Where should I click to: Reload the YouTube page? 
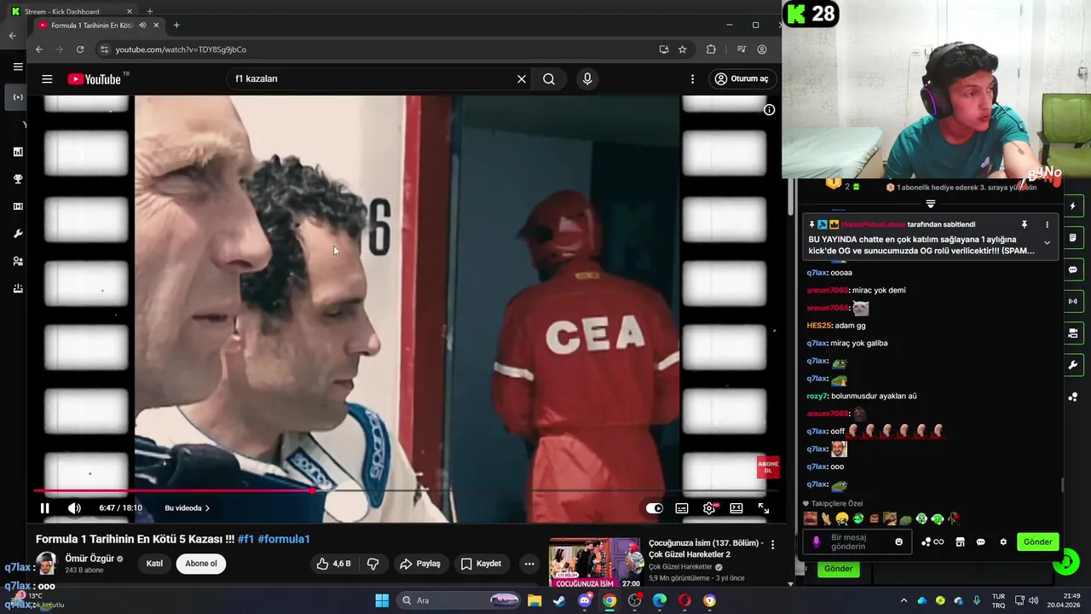[x=80, y=49]
